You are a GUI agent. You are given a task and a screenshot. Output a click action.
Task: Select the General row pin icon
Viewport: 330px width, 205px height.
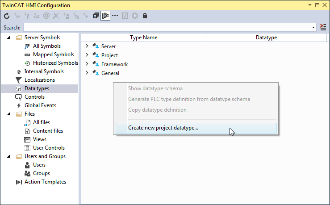[x=96, y=73]
